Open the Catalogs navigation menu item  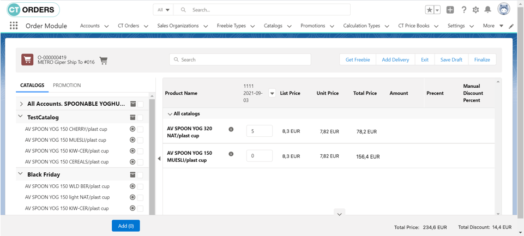tap(273, 26)
